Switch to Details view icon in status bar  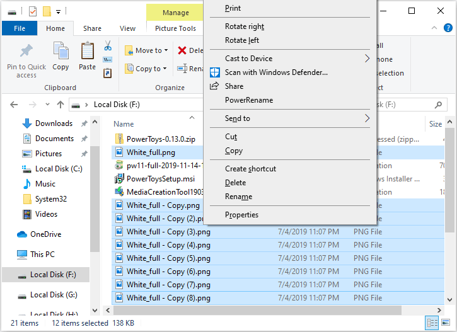click(x=432, y=323)
